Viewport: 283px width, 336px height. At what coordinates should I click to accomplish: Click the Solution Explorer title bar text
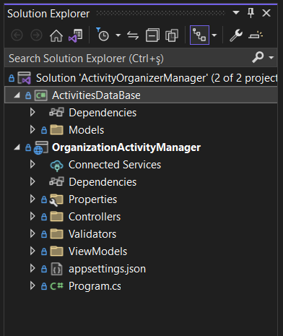[48, 14]
